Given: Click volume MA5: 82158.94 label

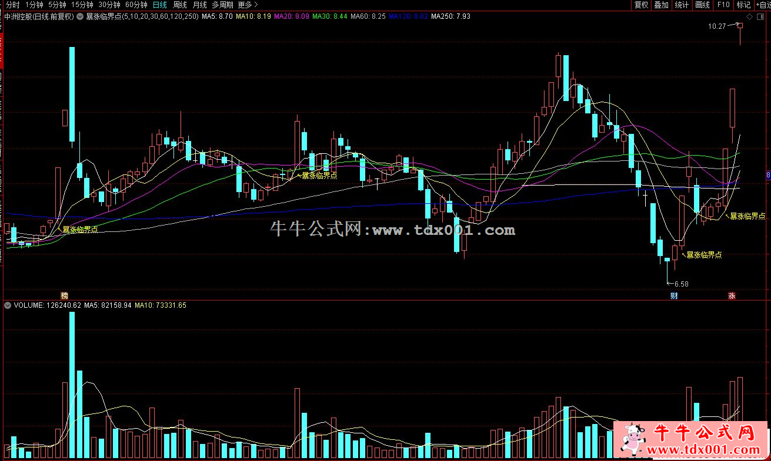Looking at the screenshot, I should (108, 305).
